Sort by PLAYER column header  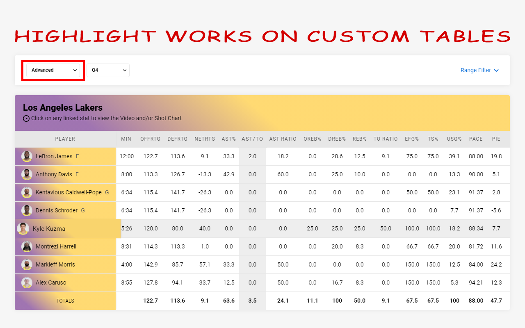click(65, 139)
